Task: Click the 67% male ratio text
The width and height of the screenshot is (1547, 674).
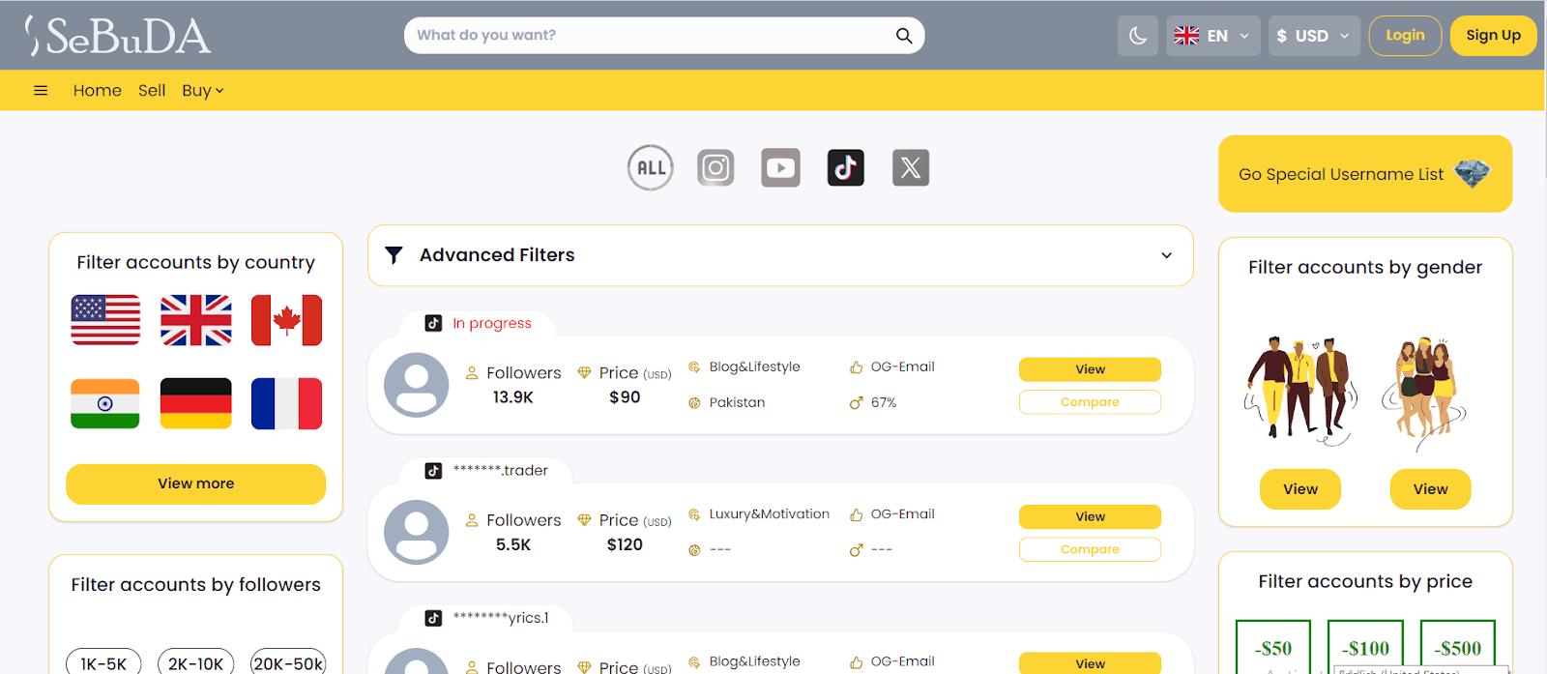Action: [884, 402]
